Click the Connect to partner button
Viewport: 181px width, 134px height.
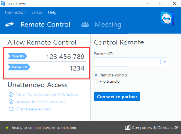117,97
